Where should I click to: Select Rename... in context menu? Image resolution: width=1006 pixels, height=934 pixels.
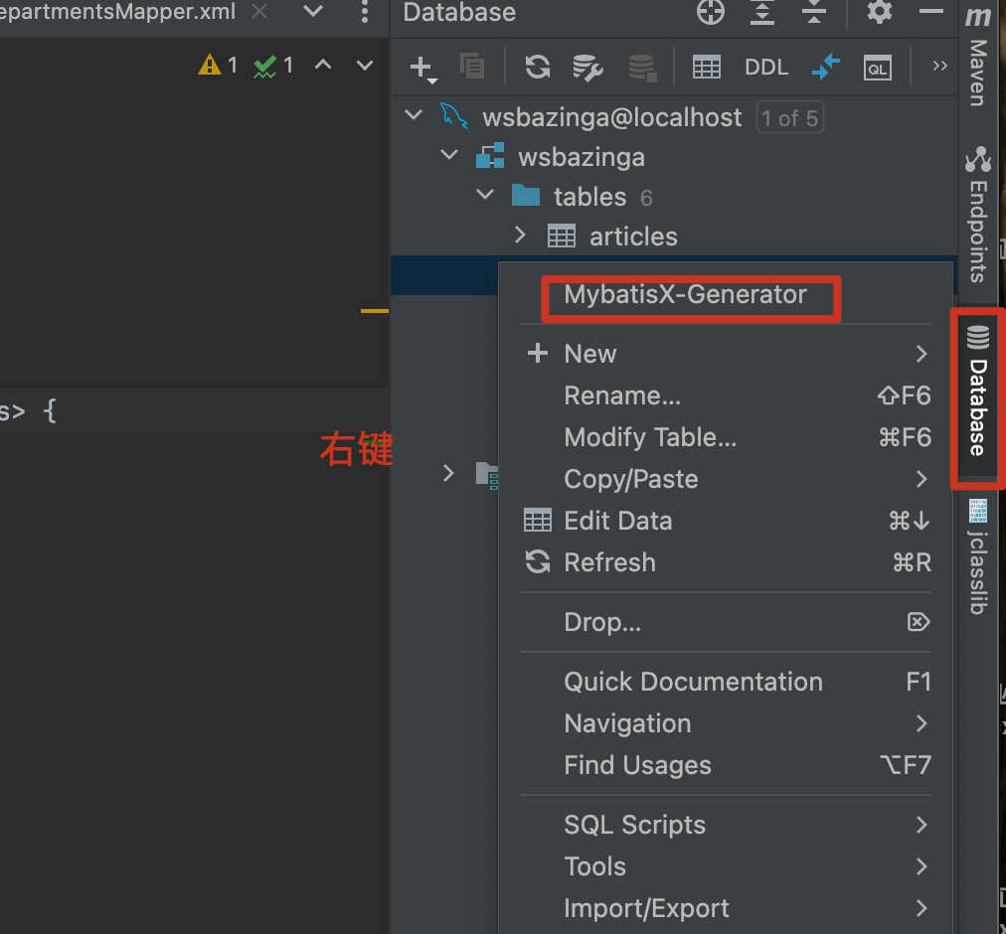pyautogui.click(x=726, y=395)
